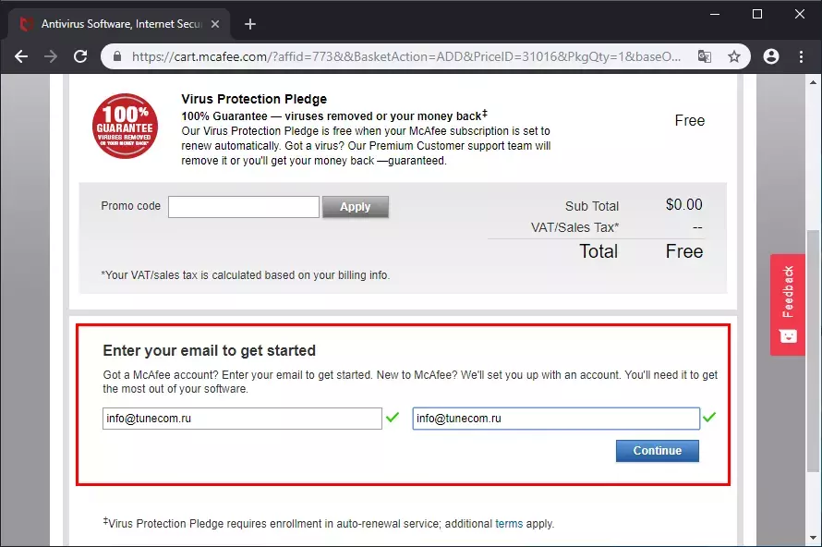Click first email field info@tunecom.ru
The height and width of the screenshot is (547, 822).
pyautogui.click(x=242, y=419)
